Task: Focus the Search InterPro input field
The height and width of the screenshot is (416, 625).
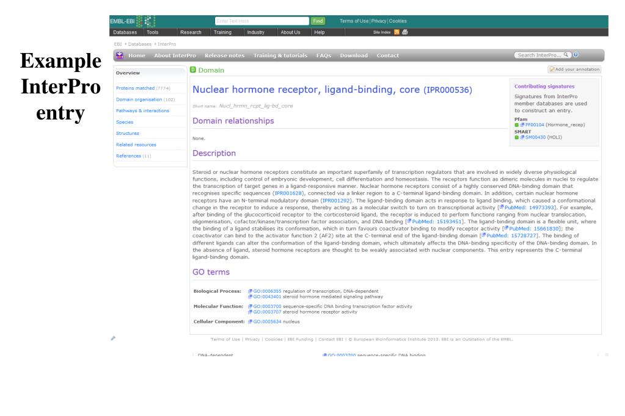Action: (x=539, y=56)
